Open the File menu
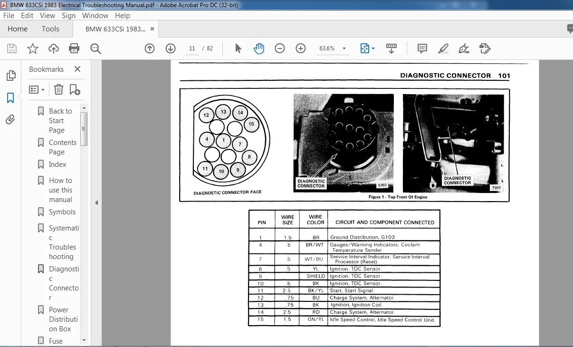The width and height of the screenshot is (573, 347). pyautogui.click(x=9, y=15)
